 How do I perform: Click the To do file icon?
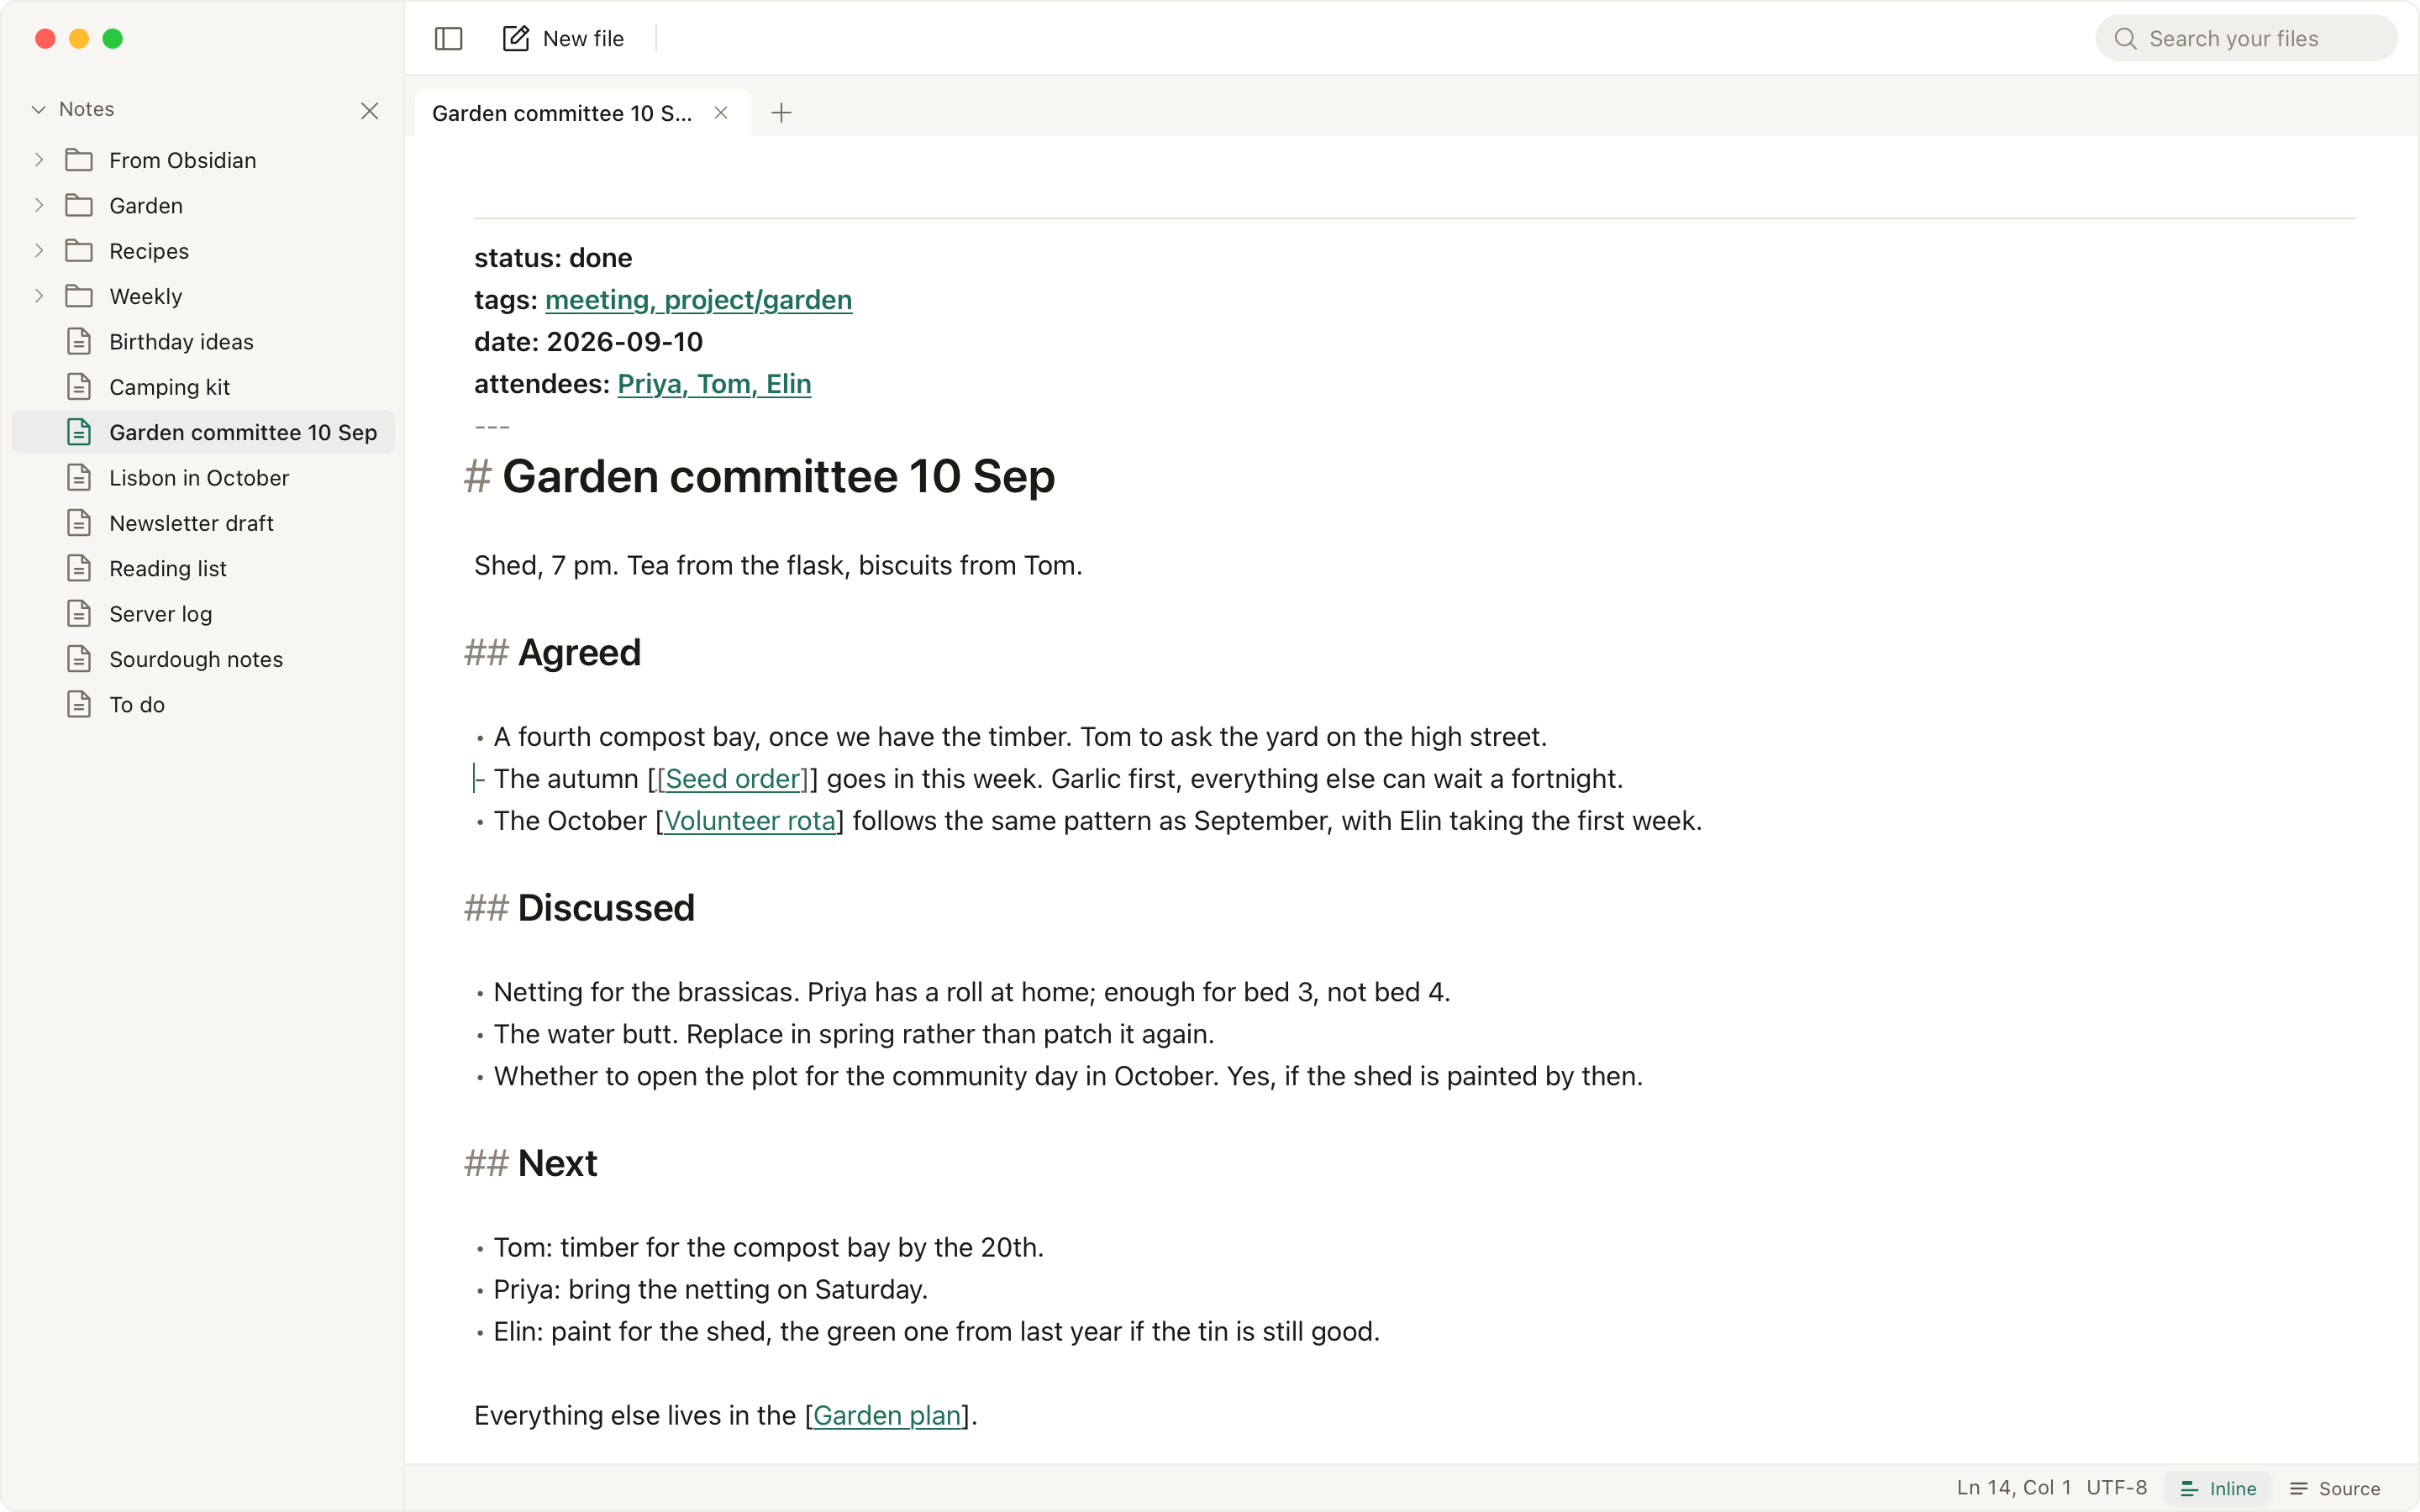tap(79, 704)
